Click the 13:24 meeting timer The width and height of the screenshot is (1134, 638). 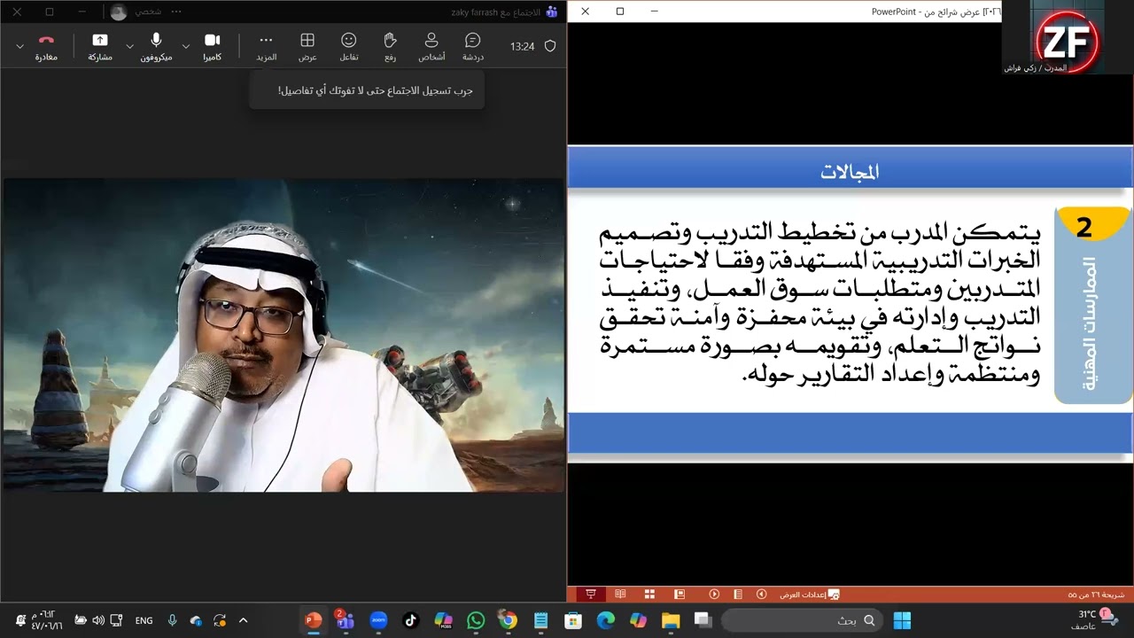pos(523,46)
